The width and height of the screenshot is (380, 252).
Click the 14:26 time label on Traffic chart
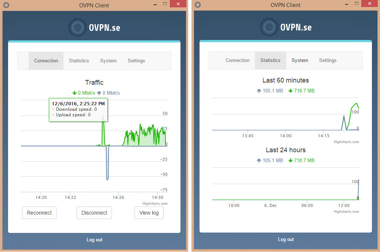pyautogui.click(x=118, y=197)
